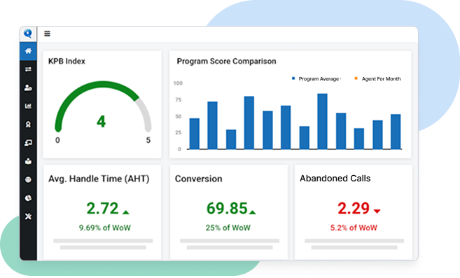The height and width of the screenshot is (278, 460).
Task: Click the last bar in chart
Action: pyautogui.click(x=396, y=132)
